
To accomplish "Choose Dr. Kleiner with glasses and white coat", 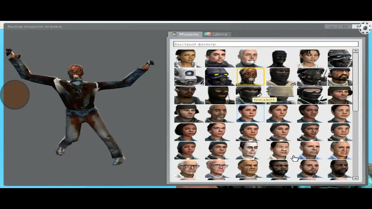I will pyautogui.click(x=189, y=169).
